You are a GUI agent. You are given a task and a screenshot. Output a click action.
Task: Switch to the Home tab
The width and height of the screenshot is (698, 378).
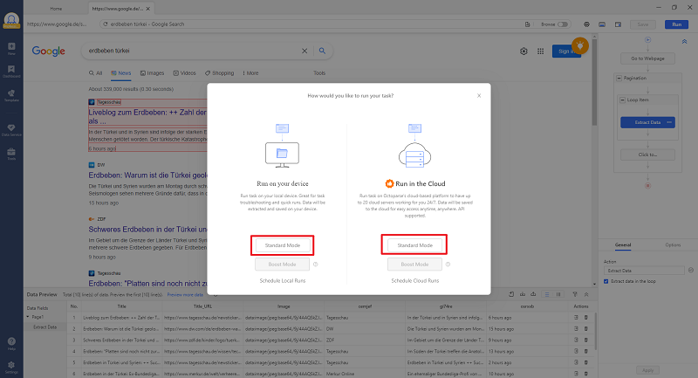tap(56, 9)
